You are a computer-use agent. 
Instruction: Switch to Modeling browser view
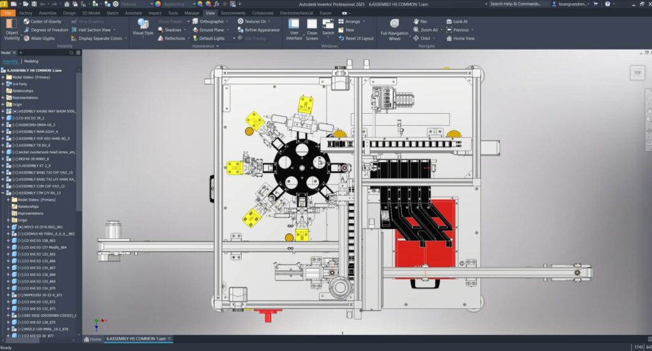[31, 61]
